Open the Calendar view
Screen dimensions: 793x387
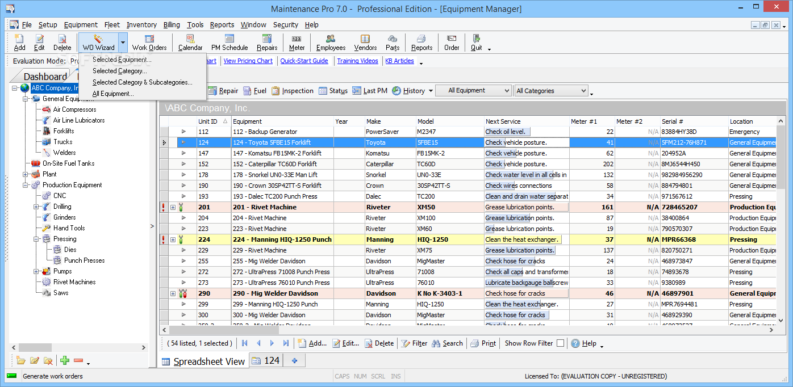pyautogui.click(x=190, y=42)
